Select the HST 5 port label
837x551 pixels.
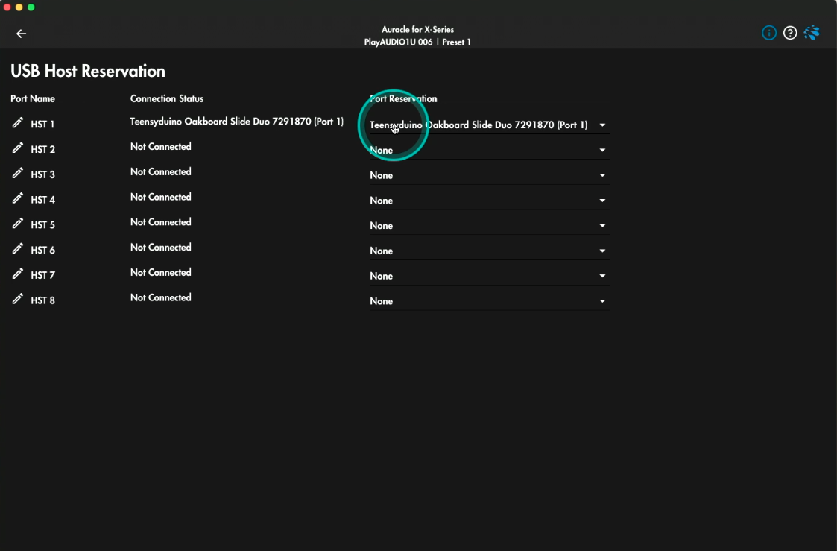pos(42,224)
